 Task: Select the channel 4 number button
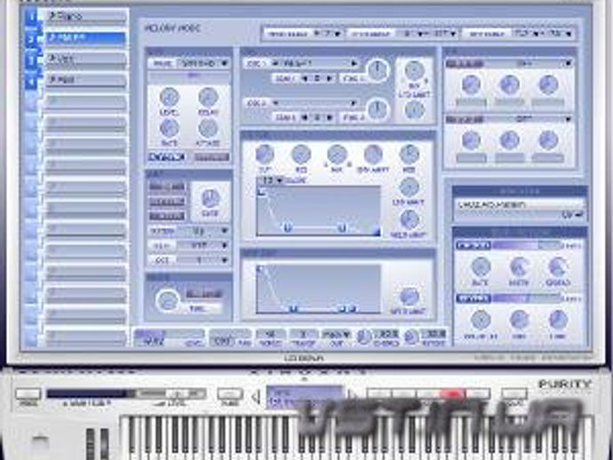[32, 82]
